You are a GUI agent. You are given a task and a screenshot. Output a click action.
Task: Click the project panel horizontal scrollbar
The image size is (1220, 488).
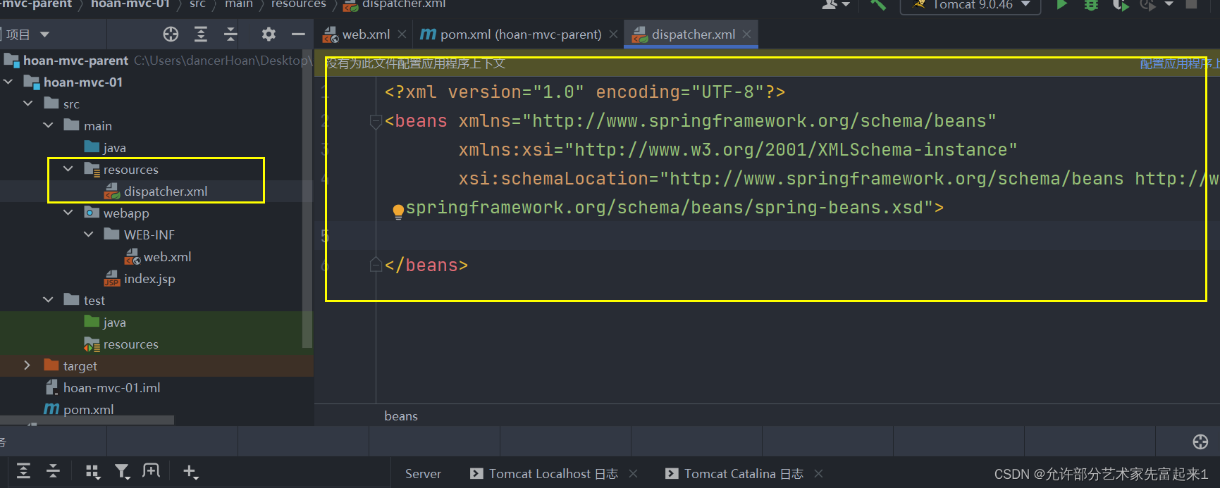(87, 420)
